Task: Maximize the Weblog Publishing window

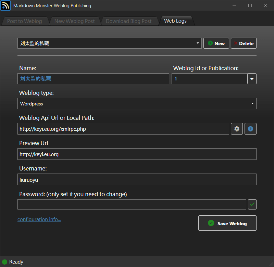Action: click(x=250, y=5)
